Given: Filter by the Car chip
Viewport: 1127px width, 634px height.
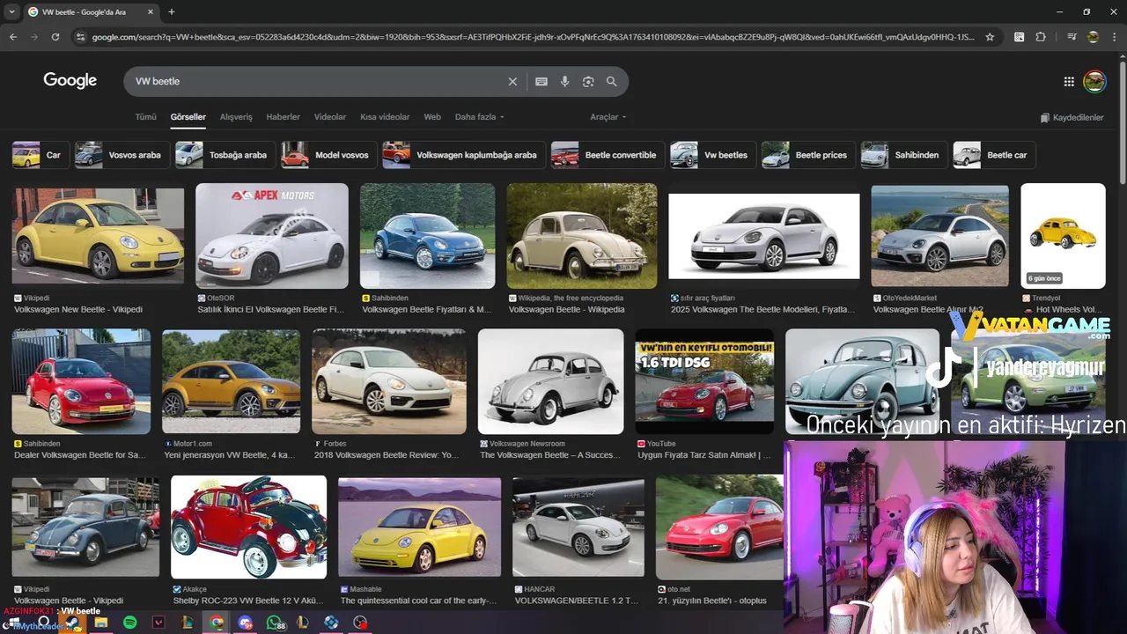Looking at the screenshot, I should click(x=39, y=155).
